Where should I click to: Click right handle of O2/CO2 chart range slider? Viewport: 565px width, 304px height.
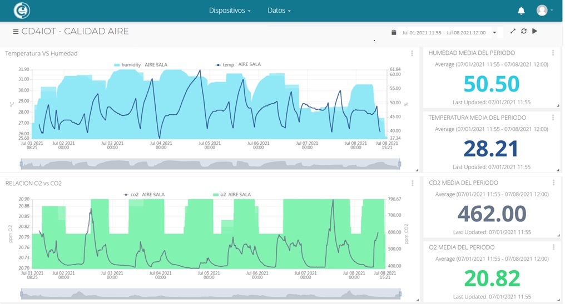[x=400, y=294]
